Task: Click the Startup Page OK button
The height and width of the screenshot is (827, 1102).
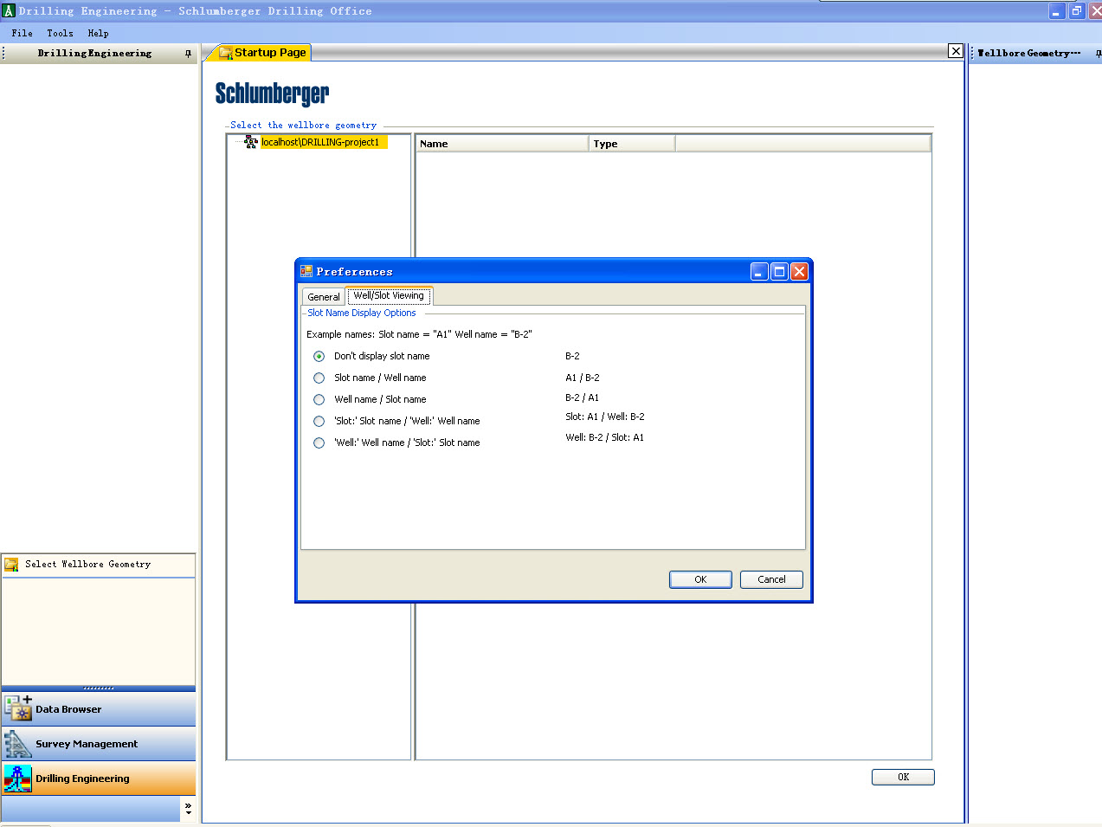Action: [903, 777]
